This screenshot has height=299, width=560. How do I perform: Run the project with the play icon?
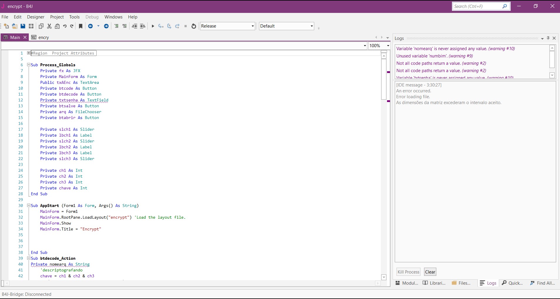(x=153, y=26)
